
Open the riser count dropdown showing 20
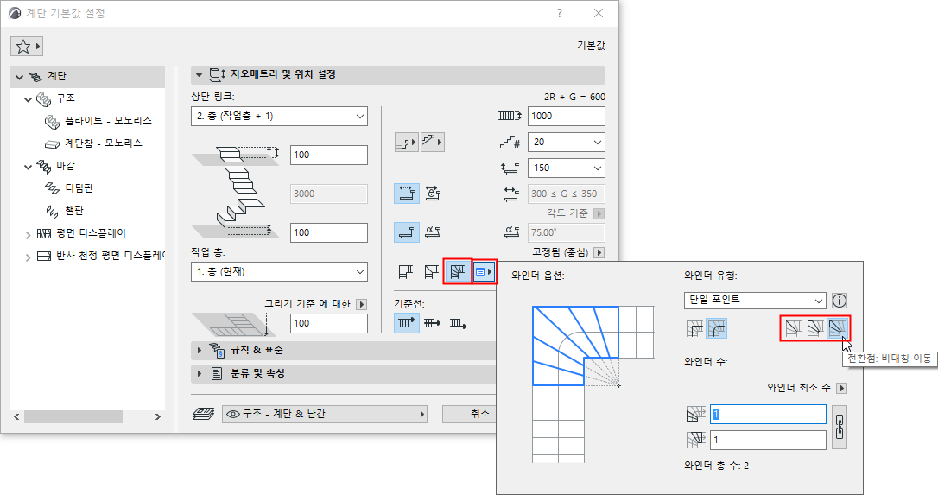pyautogui.click(x=566, y=143)
